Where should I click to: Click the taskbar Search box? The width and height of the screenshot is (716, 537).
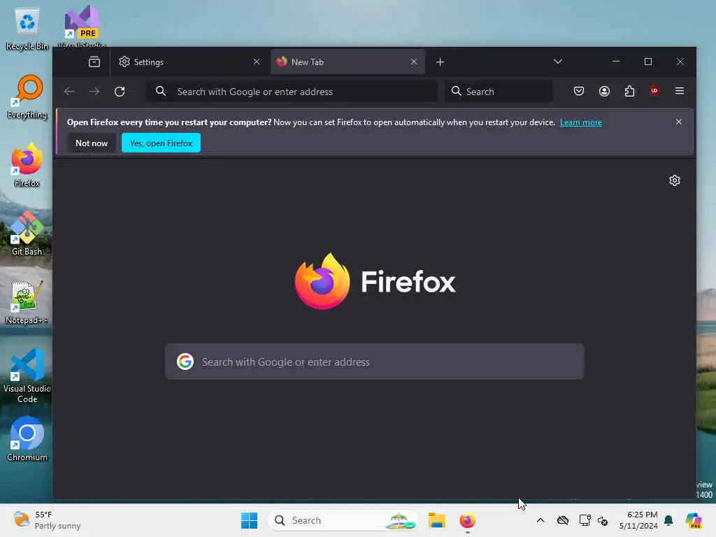343,520
